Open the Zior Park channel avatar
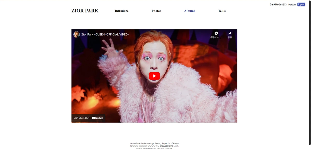The height and width of the screenshot is (149, 311). click(x=76, y=34)
